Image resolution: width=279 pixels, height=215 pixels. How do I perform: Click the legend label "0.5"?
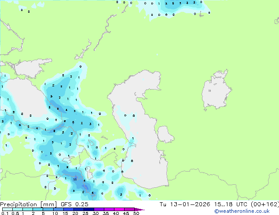(15, 213)
